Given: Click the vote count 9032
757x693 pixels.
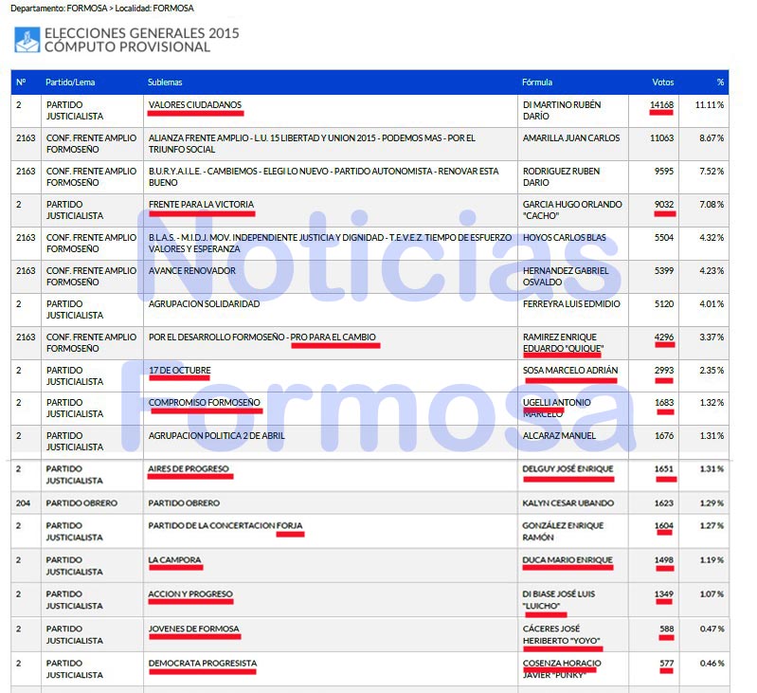Looking at the screenshot, I should (664, 204).
